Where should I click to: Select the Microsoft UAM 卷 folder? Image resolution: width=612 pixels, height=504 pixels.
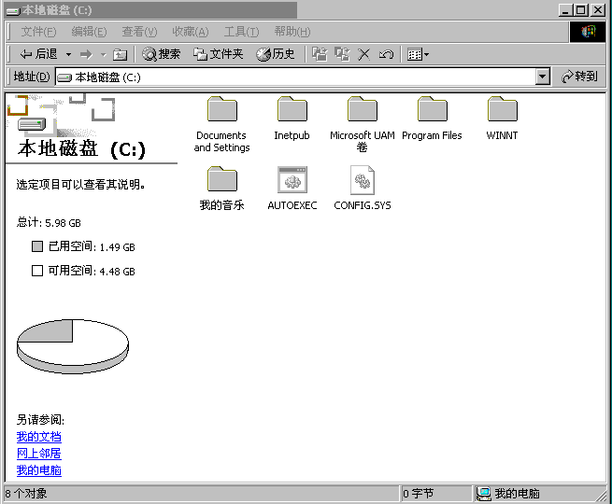pos(363,124)
